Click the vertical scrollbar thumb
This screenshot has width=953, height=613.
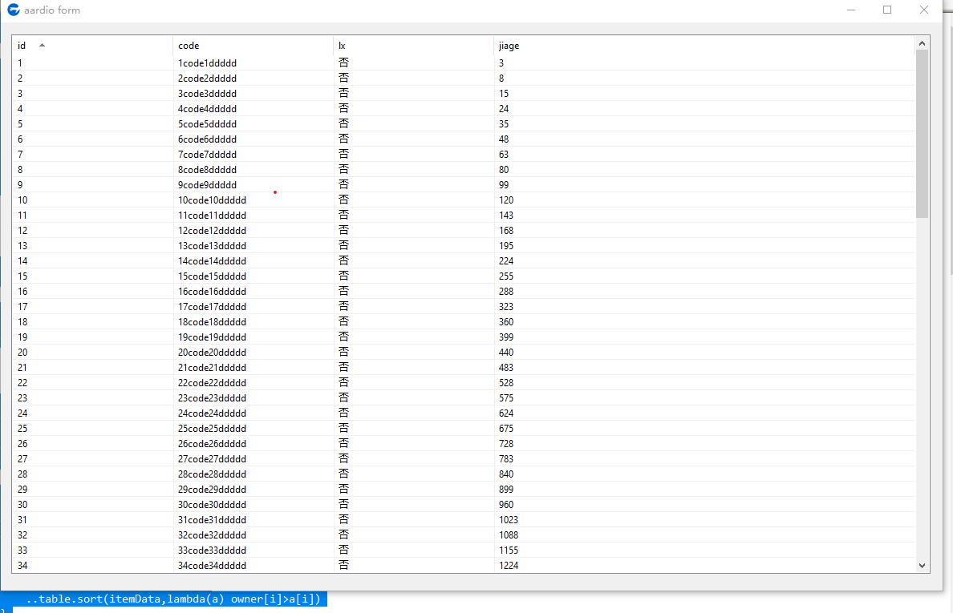point(922,134)
